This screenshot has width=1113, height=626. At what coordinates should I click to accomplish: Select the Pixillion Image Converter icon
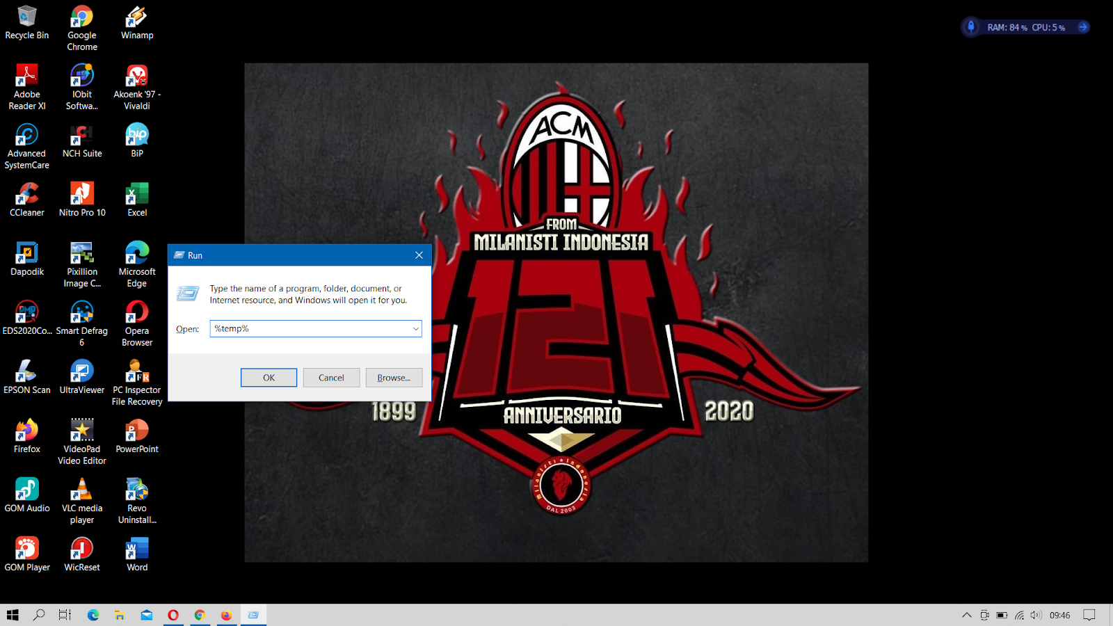click(82, 264)
